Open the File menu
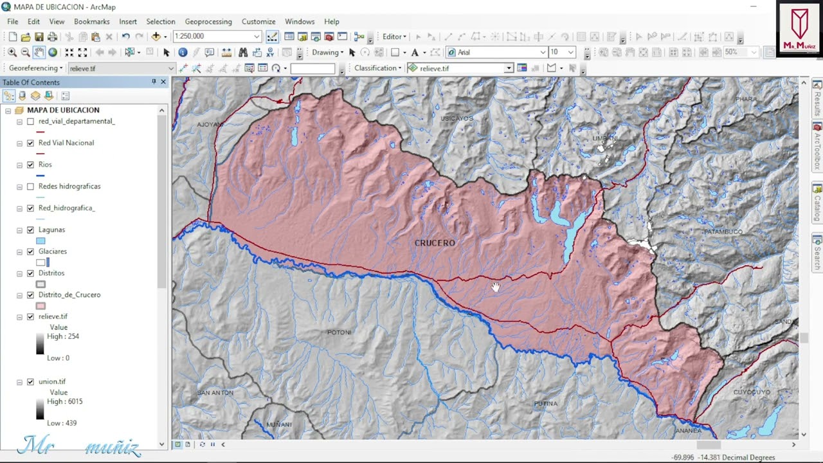 (13, 21)
